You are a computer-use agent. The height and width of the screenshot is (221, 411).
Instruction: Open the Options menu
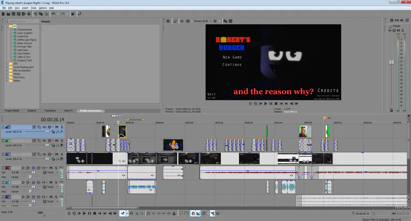click(43, 8)
